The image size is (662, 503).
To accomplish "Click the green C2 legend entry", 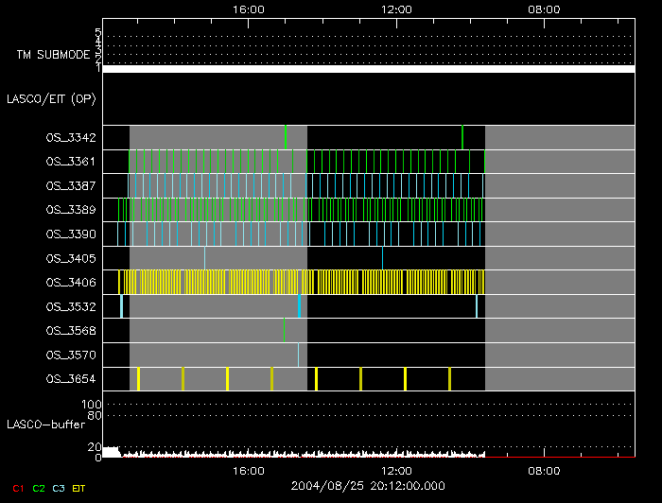I will [38, 489].
